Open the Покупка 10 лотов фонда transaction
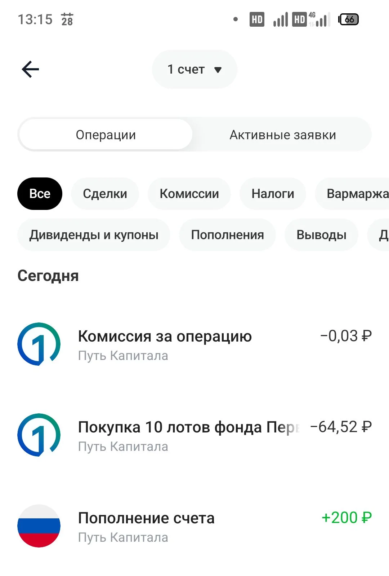Image resolution: width=389 pixels, height=576 pixels. [194, 435]
